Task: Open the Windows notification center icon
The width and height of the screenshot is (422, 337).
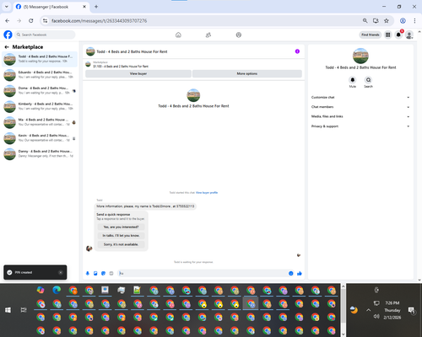Action: click(x=411, y=310)
